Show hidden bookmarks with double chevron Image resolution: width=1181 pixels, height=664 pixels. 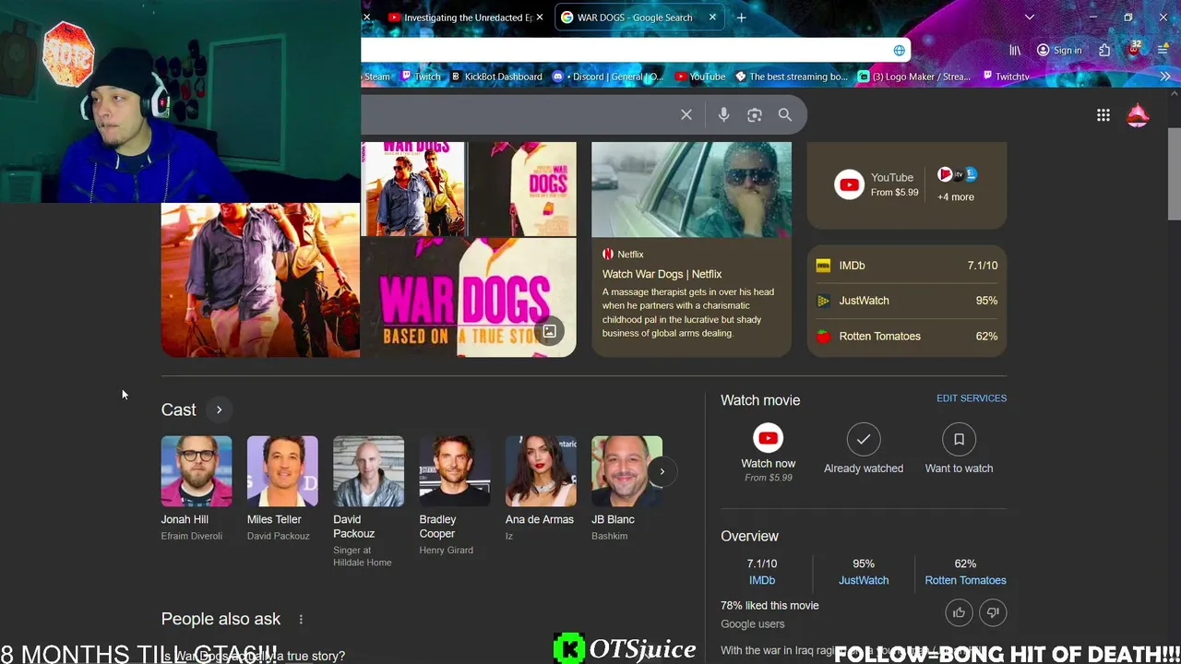coord(1164,77)
